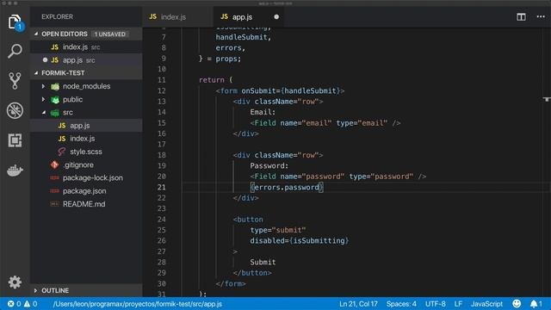Open the Search view

(x=15, y=52)
